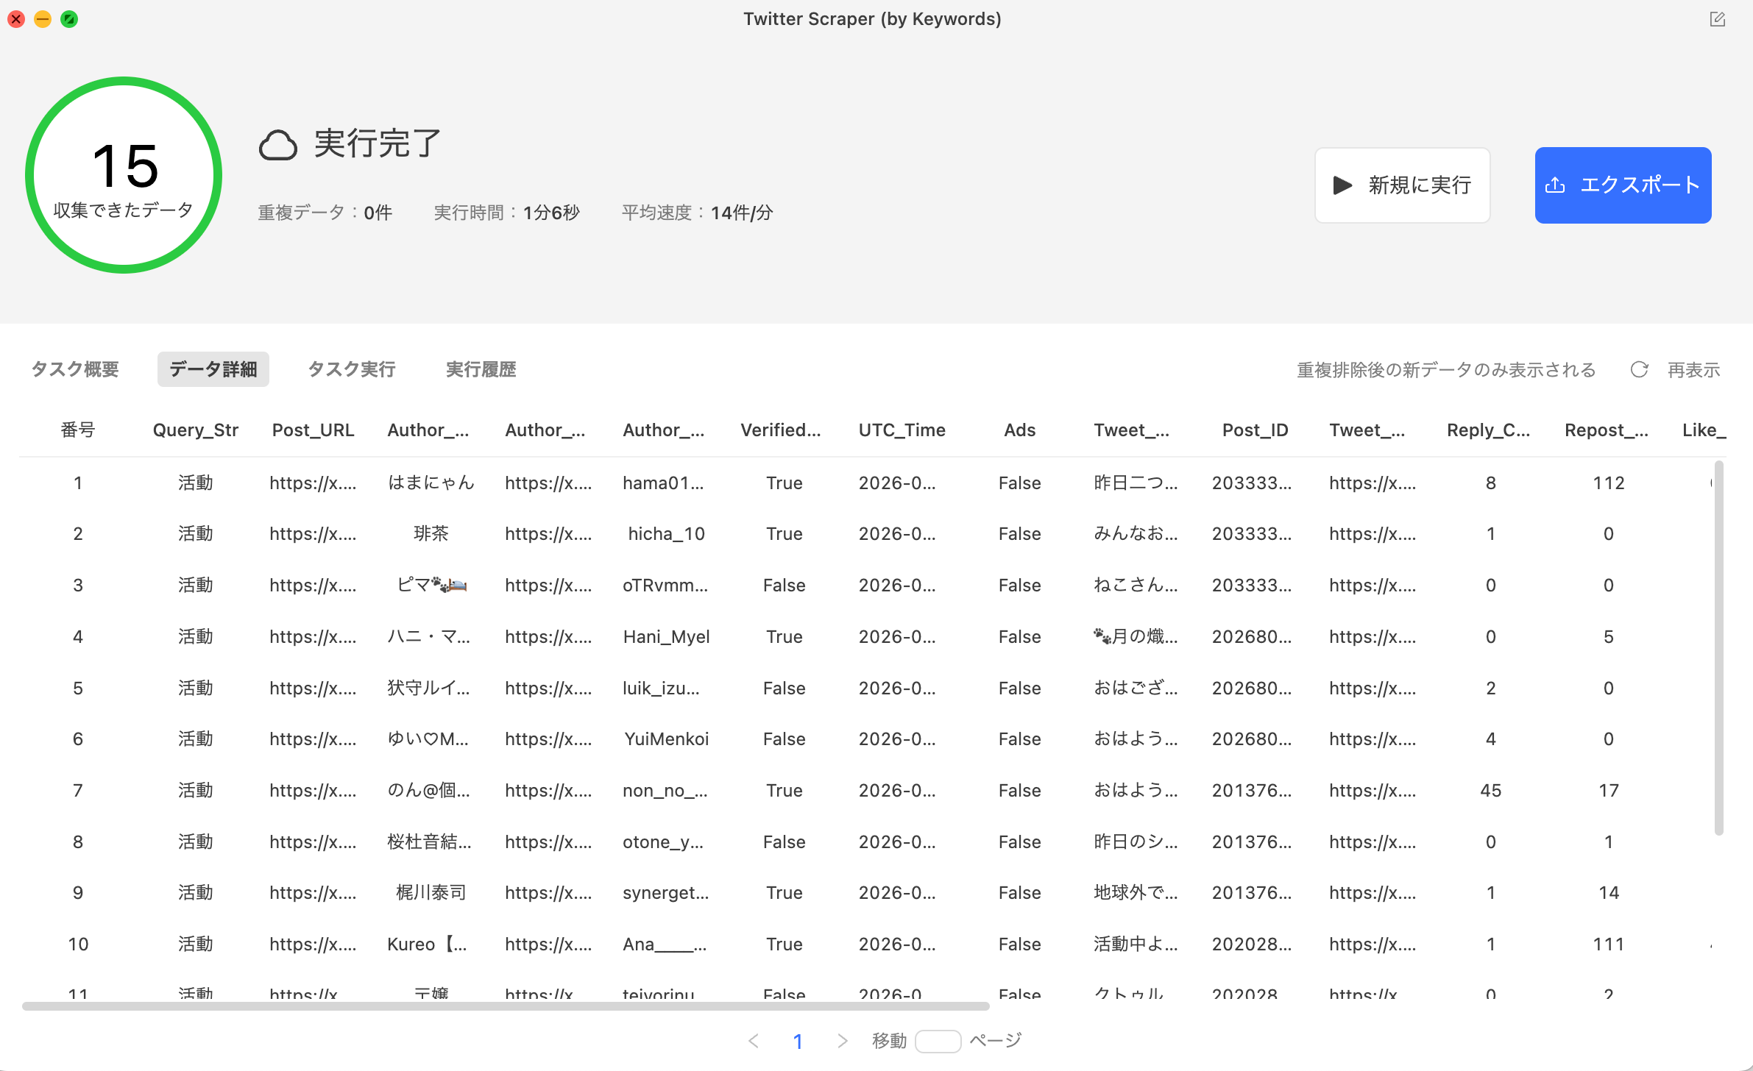This screenshot has height=1071, width=1753.
Task: Go to next page with right arrow
Action: pyautogui.click(x=843, y=1041)
